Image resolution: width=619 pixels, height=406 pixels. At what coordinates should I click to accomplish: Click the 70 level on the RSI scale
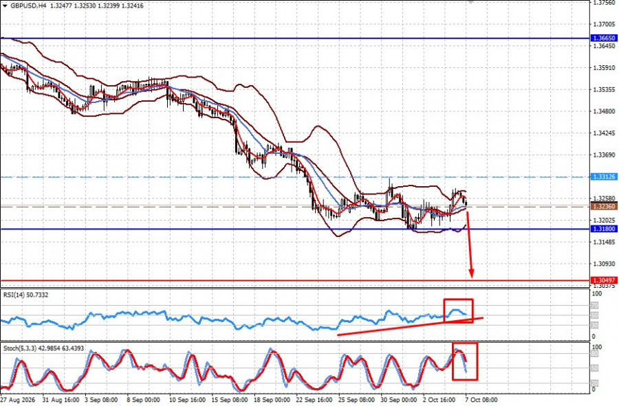click(594, 306)
